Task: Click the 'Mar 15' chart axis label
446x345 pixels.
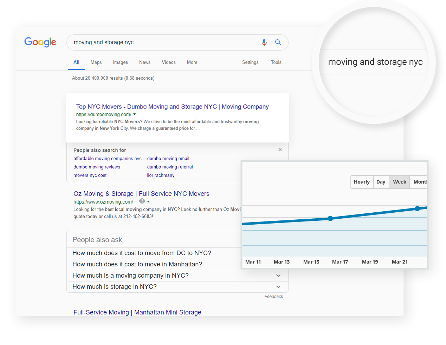Action: (311, 262)
